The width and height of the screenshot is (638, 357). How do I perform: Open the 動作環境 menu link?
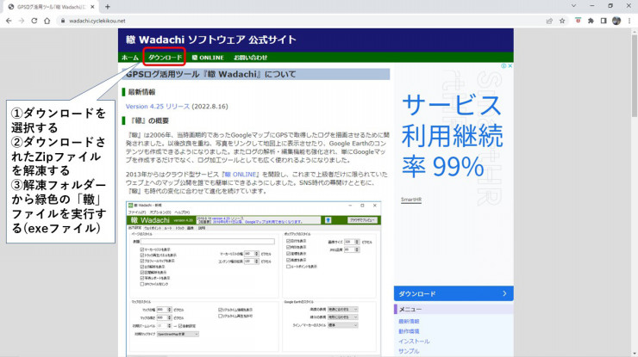[x=409, y=331]
